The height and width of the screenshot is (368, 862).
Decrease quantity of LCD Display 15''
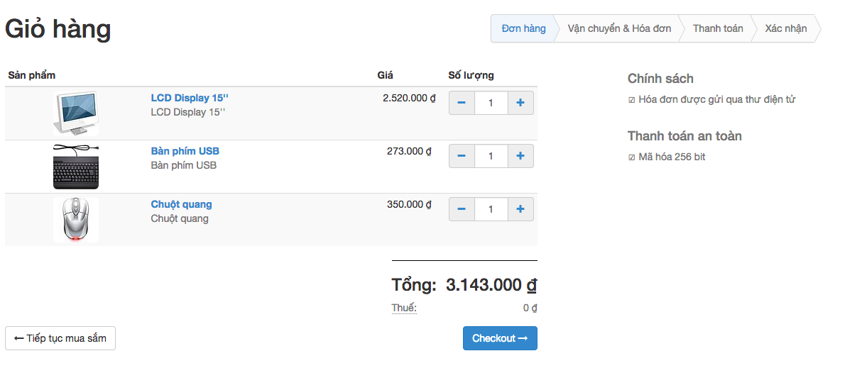(462, 103)
